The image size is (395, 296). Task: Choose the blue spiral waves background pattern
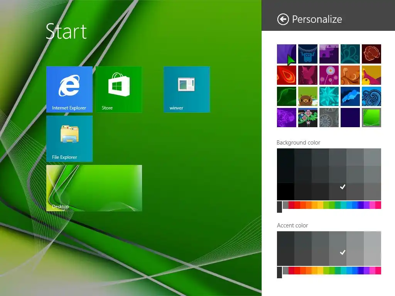371,96
